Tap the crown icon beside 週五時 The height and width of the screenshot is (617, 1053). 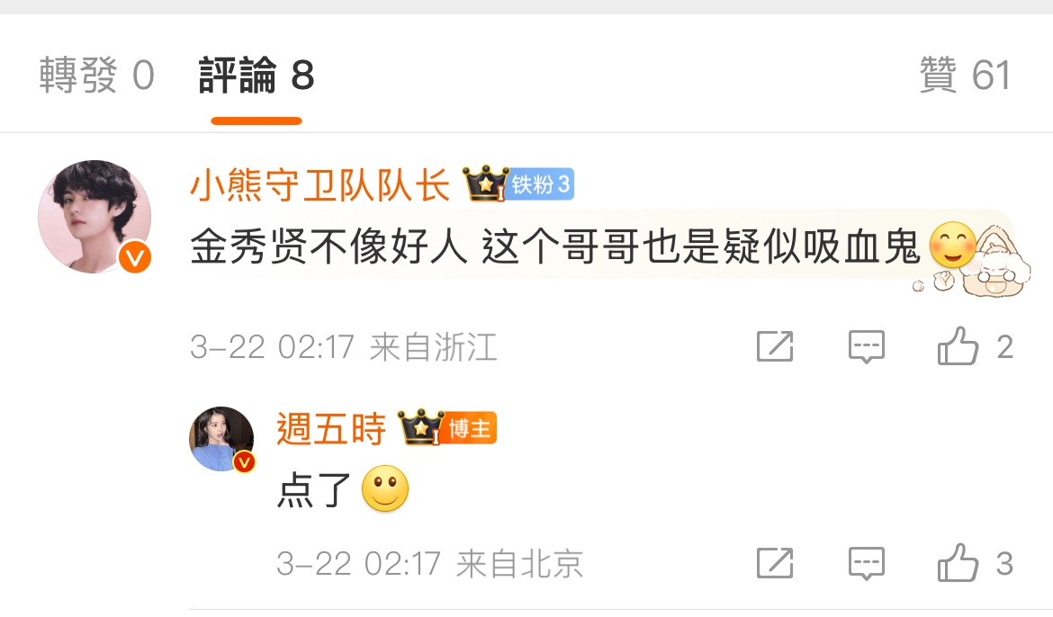coord(420,427)
